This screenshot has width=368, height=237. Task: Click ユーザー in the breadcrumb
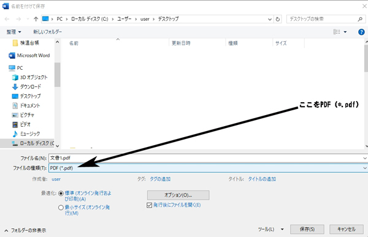[x=124, y=19]
